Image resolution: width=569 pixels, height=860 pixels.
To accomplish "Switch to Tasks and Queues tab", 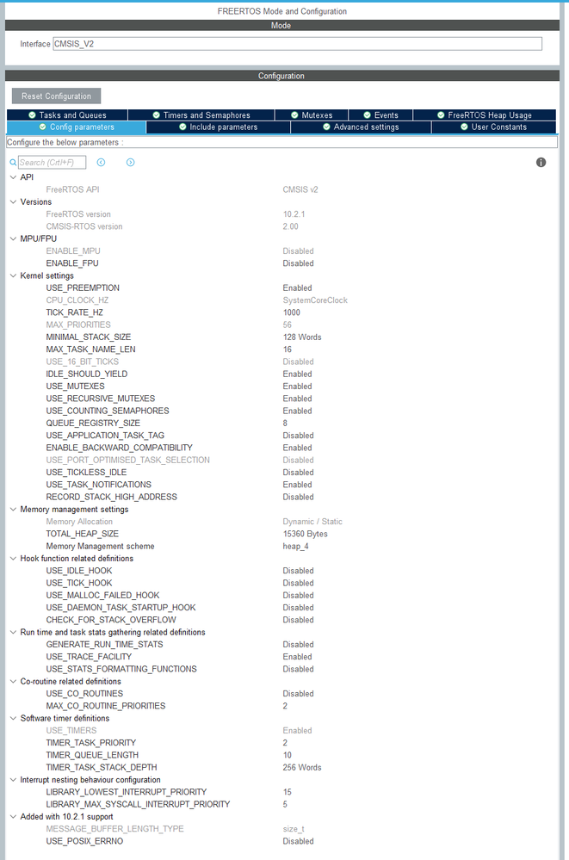I will (67, 115).
